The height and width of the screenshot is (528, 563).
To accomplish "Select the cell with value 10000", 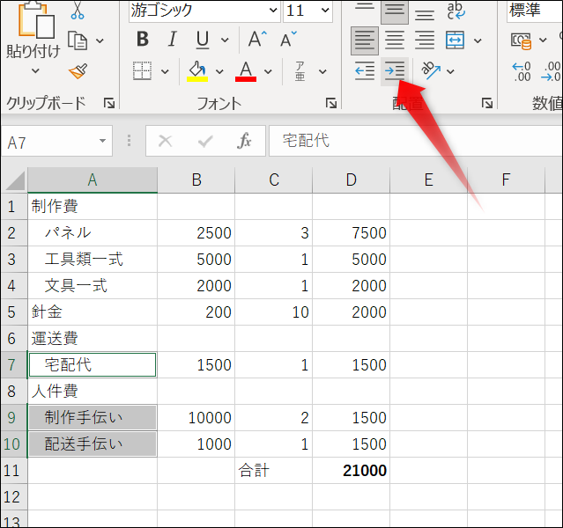I will (196, 418).
